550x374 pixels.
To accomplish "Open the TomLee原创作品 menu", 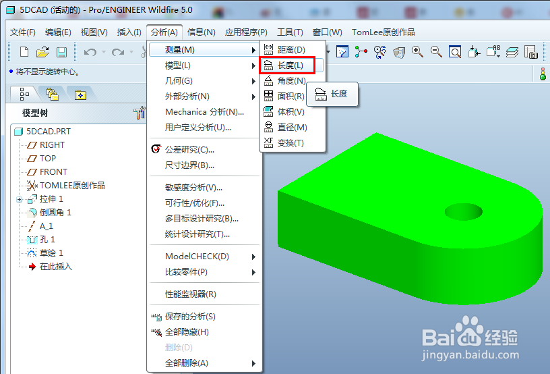I will click(384, 32).
